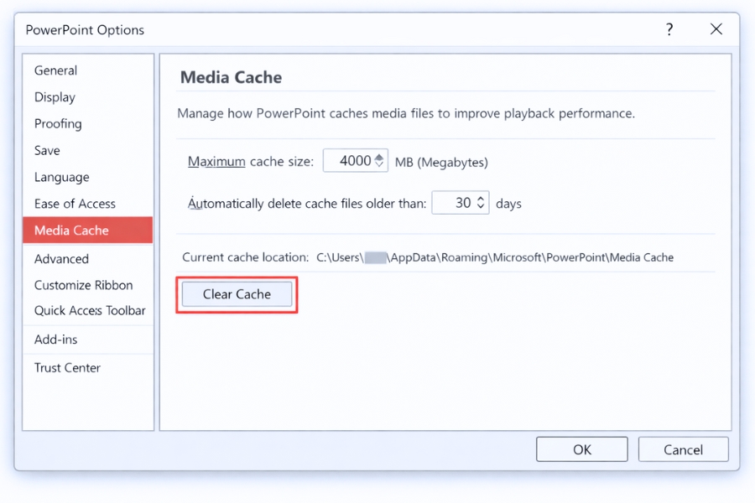Select Quick Access Toolbar category
Image resolution: width=755 pixels, height=503 pixels.
90,311
